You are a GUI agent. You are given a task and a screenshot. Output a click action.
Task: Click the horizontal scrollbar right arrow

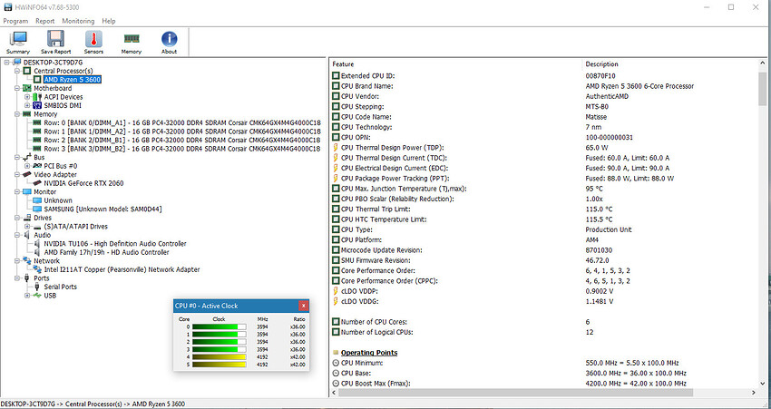click(x=754, y=393)
